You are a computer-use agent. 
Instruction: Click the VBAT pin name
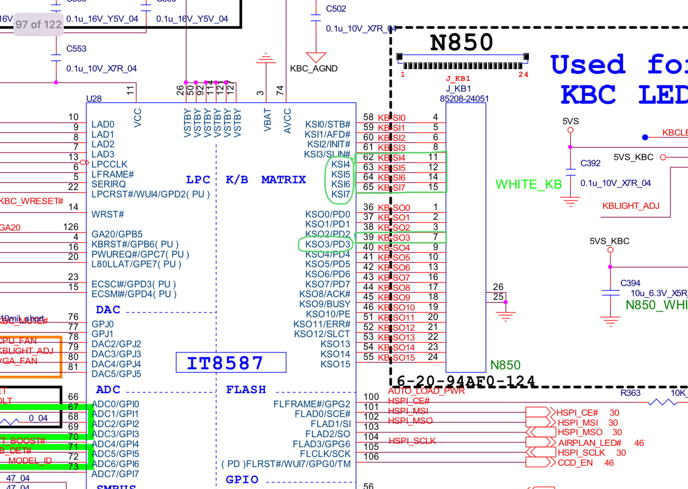[267, 120]
